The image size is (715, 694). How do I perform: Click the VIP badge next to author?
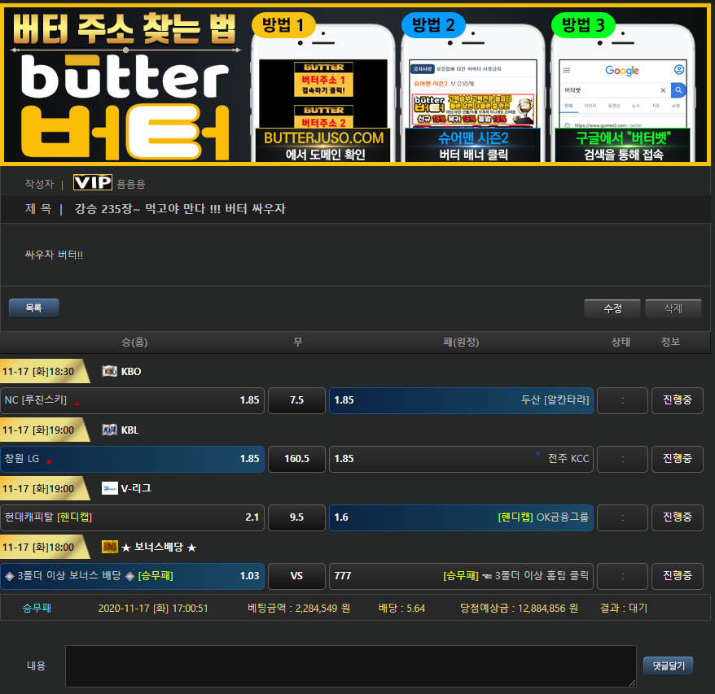92,183
